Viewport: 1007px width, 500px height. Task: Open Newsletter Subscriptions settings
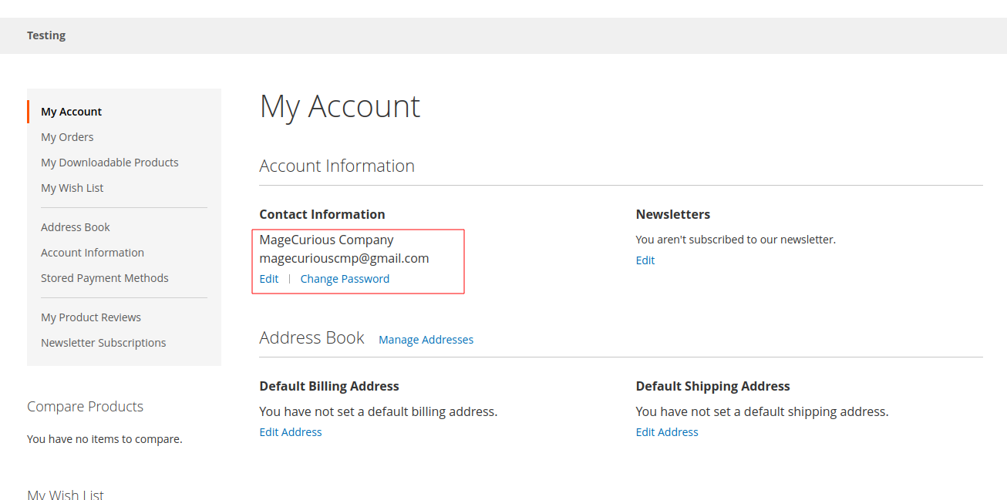(x=103, y=342)
